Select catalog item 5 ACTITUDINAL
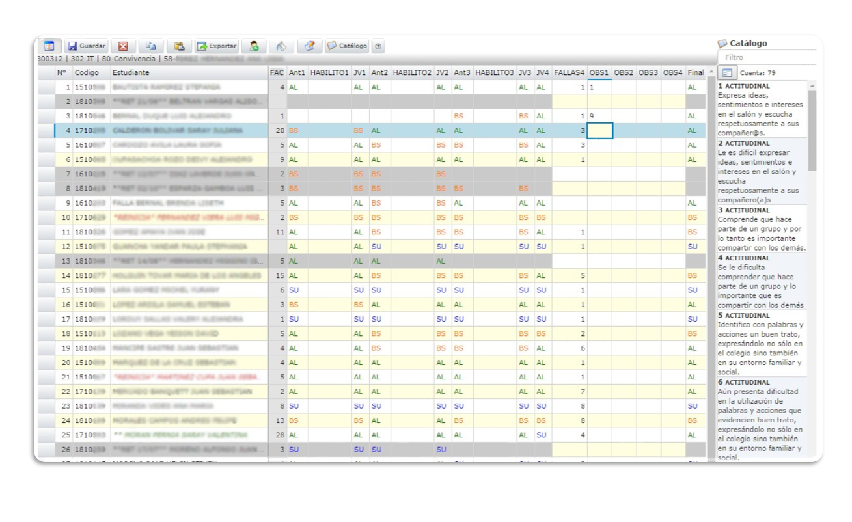This screenshot has height=522, width=852. coord(762,344)
